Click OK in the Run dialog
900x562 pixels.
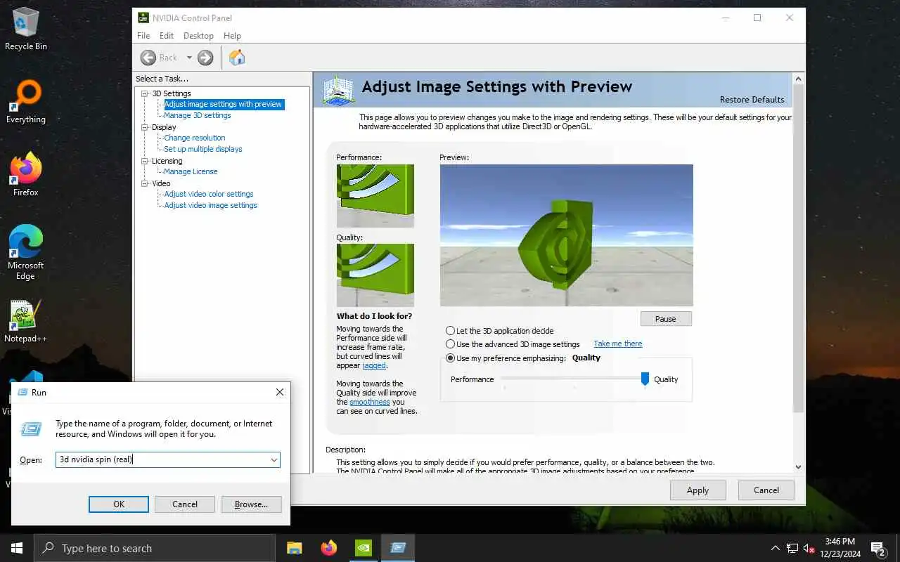(119, 504)
